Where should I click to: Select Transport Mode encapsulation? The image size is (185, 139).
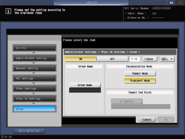coord(140,81)
